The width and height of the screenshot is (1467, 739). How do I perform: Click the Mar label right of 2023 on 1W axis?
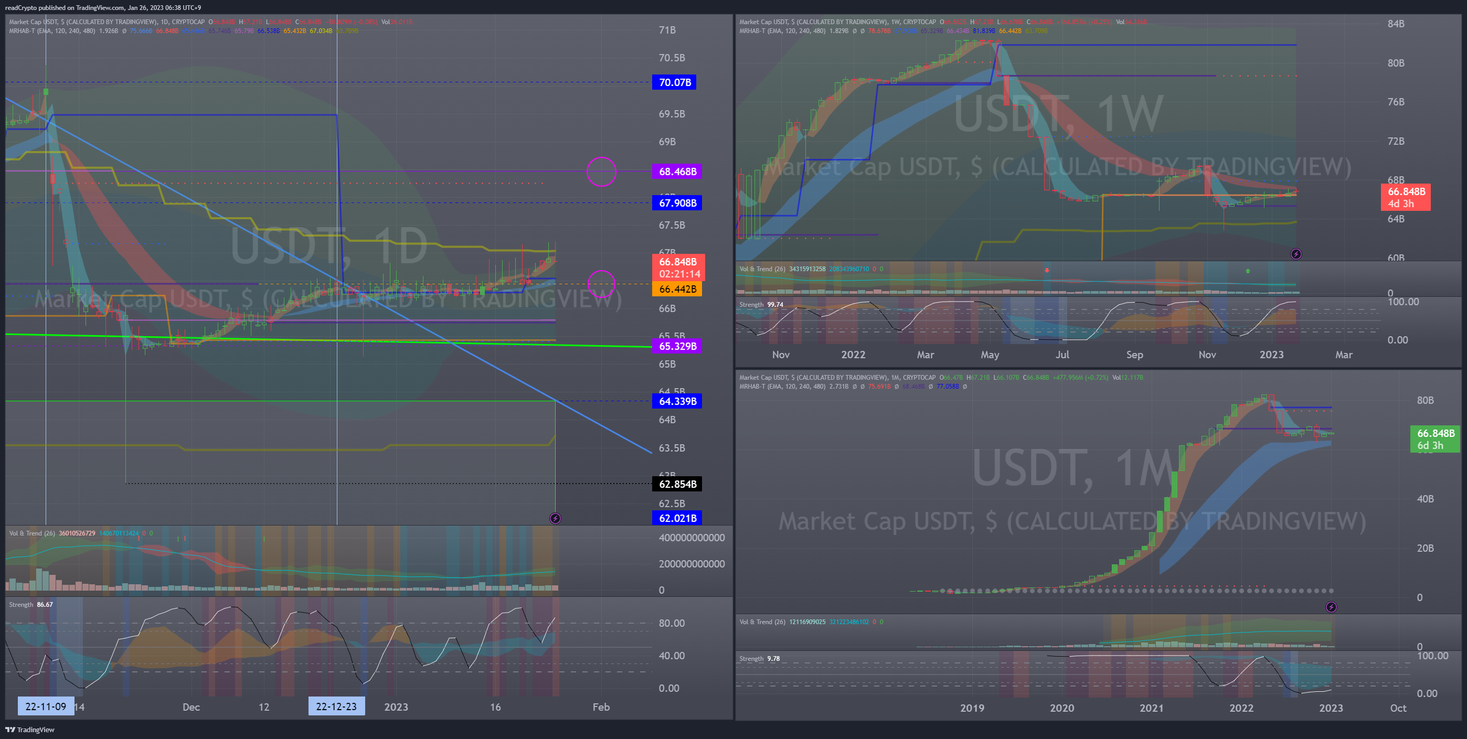(x=1343, y=355)
